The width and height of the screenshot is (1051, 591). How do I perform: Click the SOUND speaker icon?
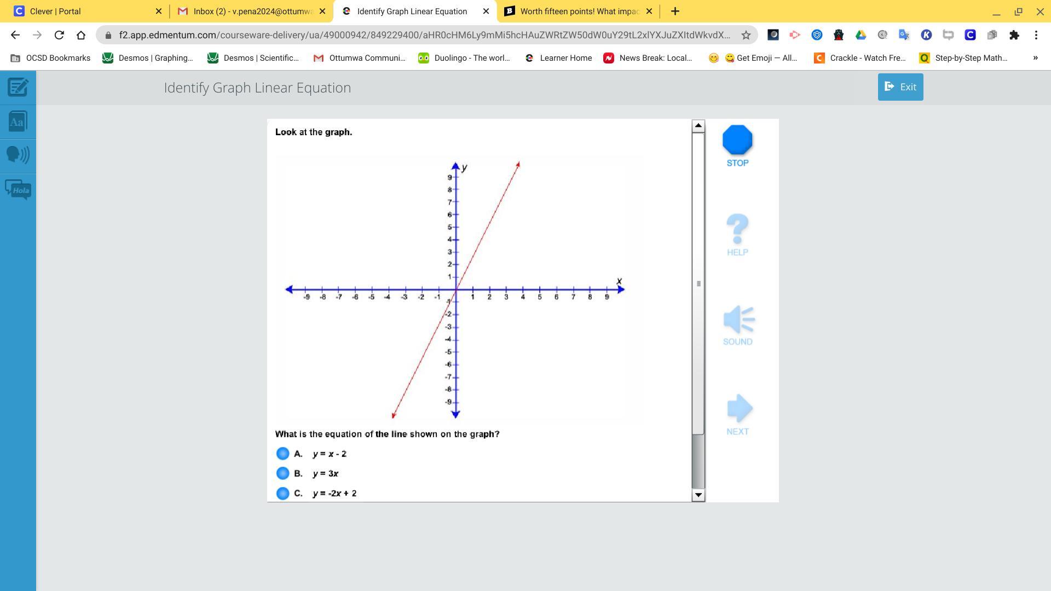738,319
